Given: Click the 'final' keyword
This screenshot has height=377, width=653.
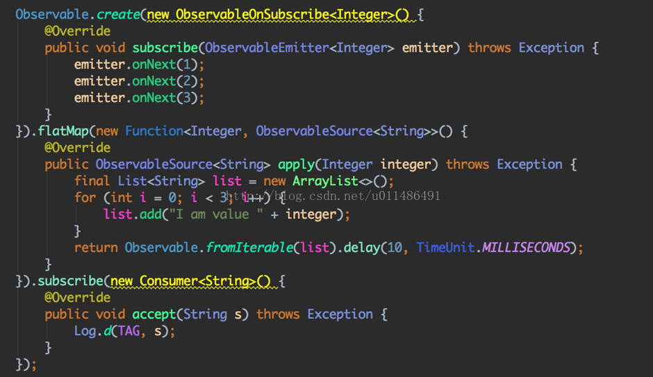Looking at the screenshot, I should click(x=92, y=181).
